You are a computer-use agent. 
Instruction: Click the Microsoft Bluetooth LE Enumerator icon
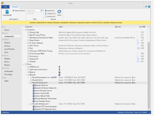tap(34, 98)
